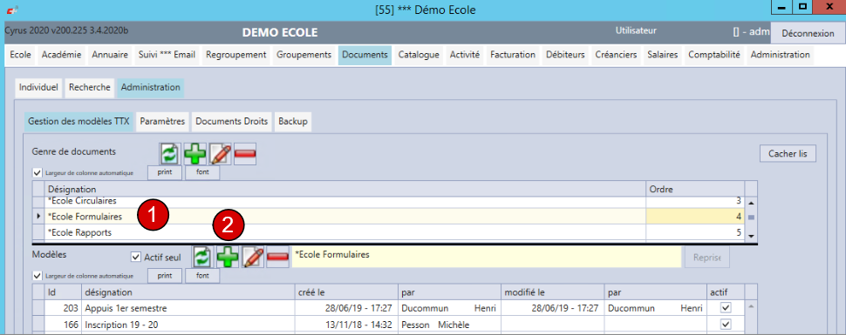Screen dimensions: 846x335
Task: Add a new modèle with green plus
Action: 228,257
